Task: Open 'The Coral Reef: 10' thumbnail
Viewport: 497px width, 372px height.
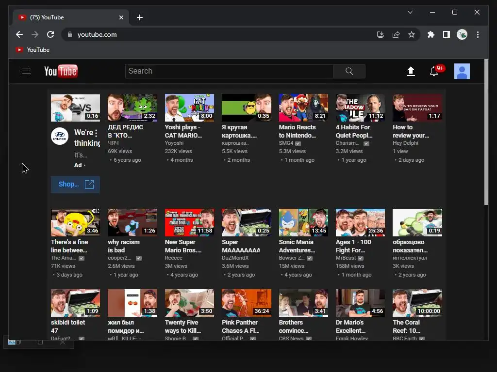Action: pyautogui.click(x=417, y=303)
